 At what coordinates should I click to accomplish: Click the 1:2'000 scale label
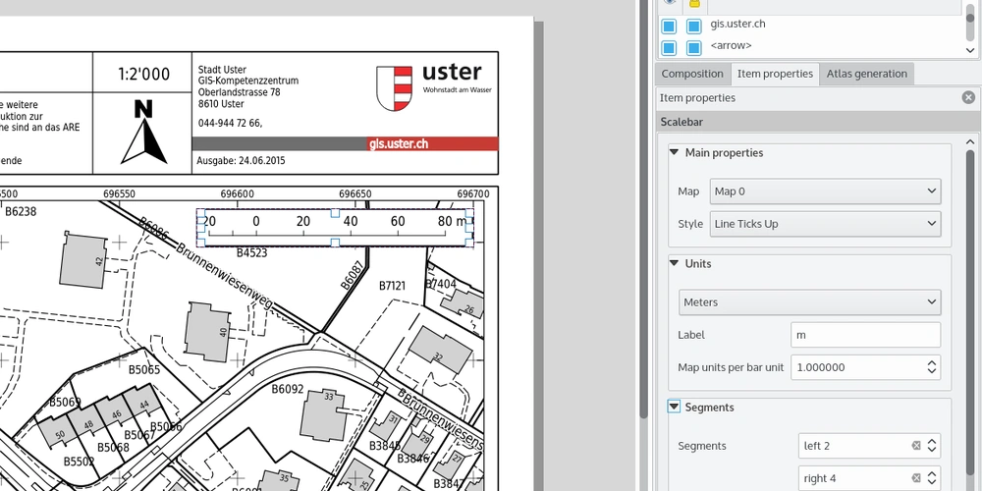coord(143,74)
